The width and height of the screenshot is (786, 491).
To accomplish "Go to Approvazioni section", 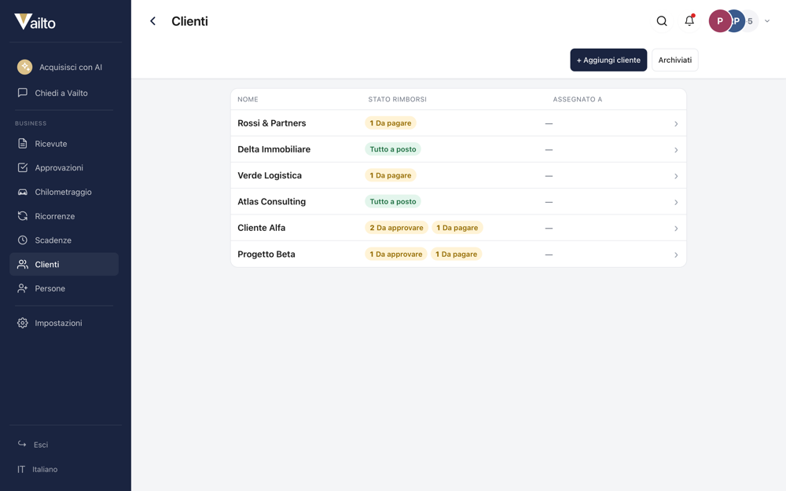I will point(64,167).
